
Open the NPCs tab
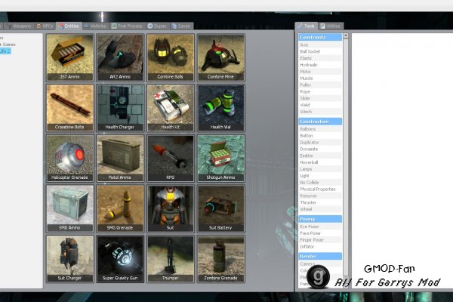tap(45, 26)
